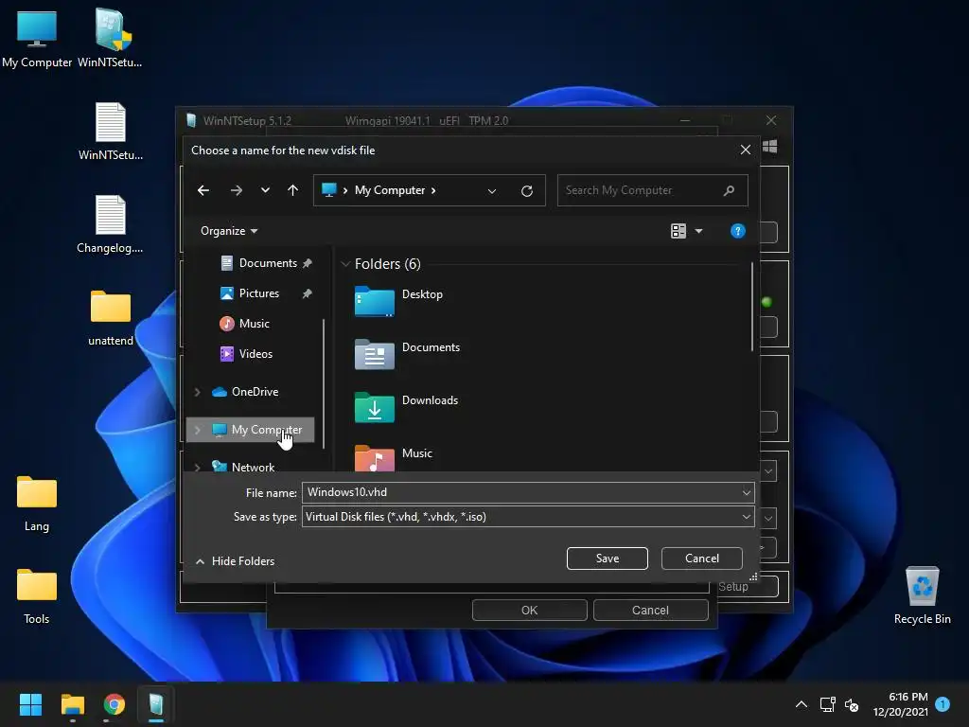Click the Save button
This screenshot has height=727, width=969.
pyautogui.click(x=608, y=559)
